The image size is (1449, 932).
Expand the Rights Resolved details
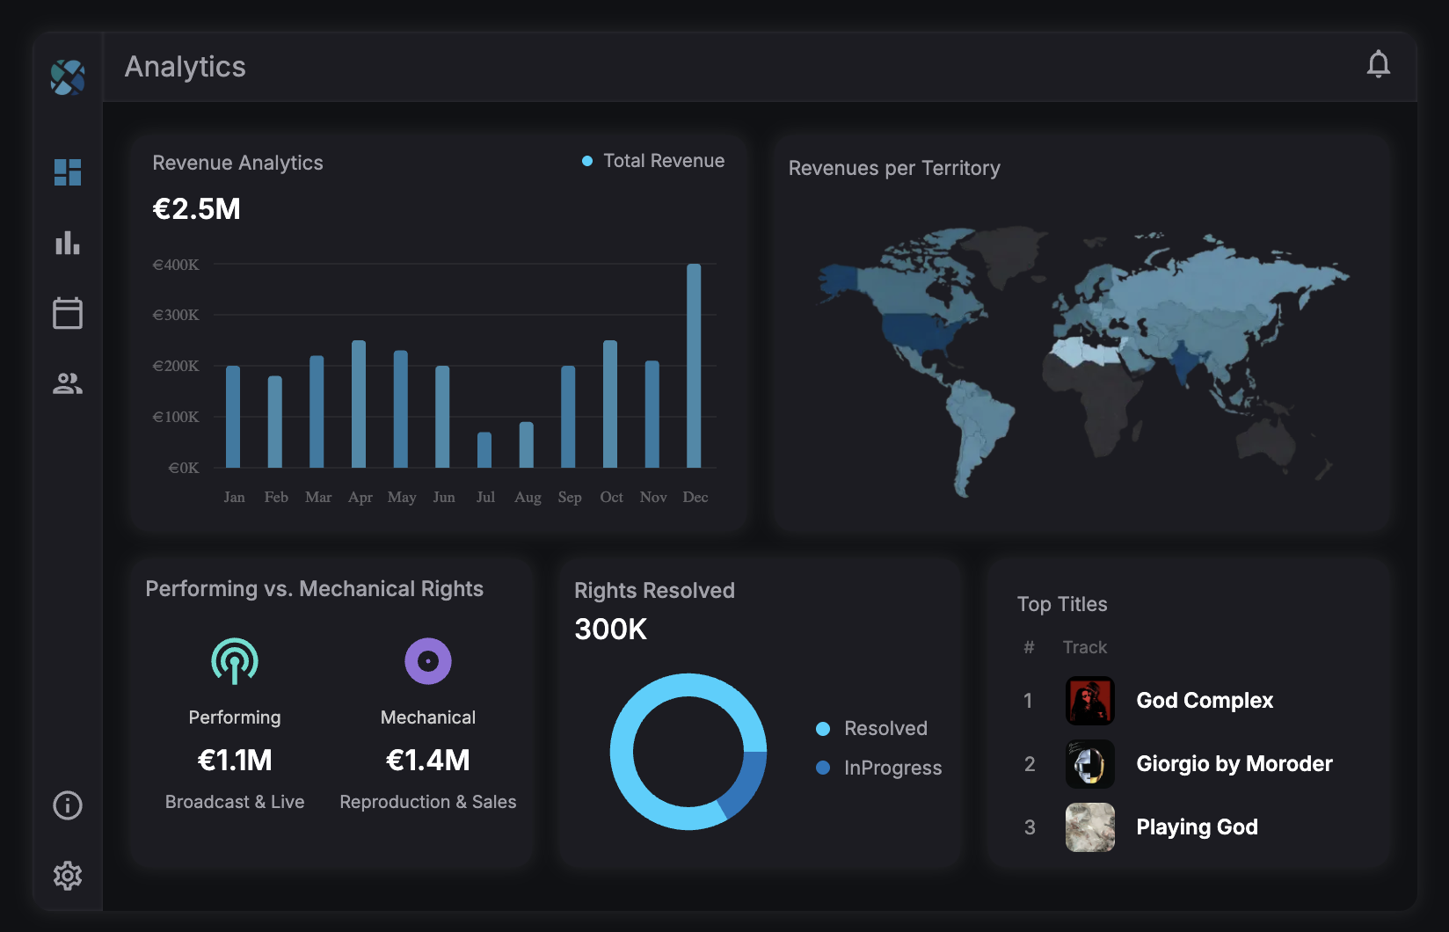tap(654, 590)
